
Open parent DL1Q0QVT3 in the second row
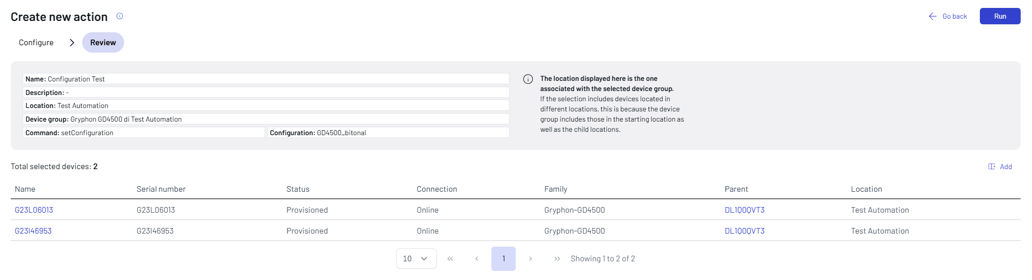click(744, 231)
